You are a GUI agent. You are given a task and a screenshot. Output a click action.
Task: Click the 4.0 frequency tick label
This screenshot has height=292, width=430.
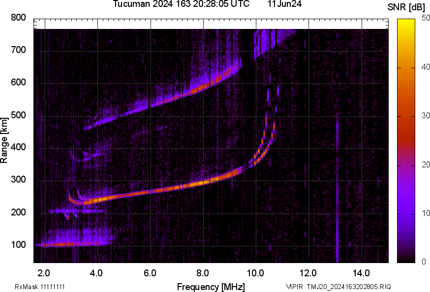click(x=96, y=273)
